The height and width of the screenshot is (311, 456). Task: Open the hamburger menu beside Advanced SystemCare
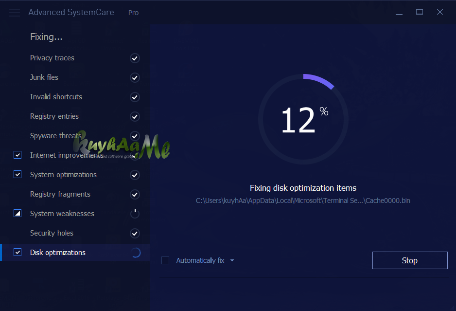coord(15,13)
